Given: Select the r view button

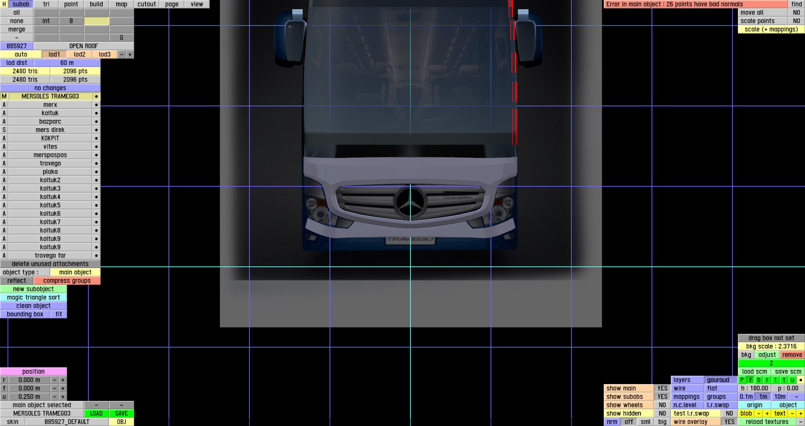Looking at the screenshot, I should (767, 380).
